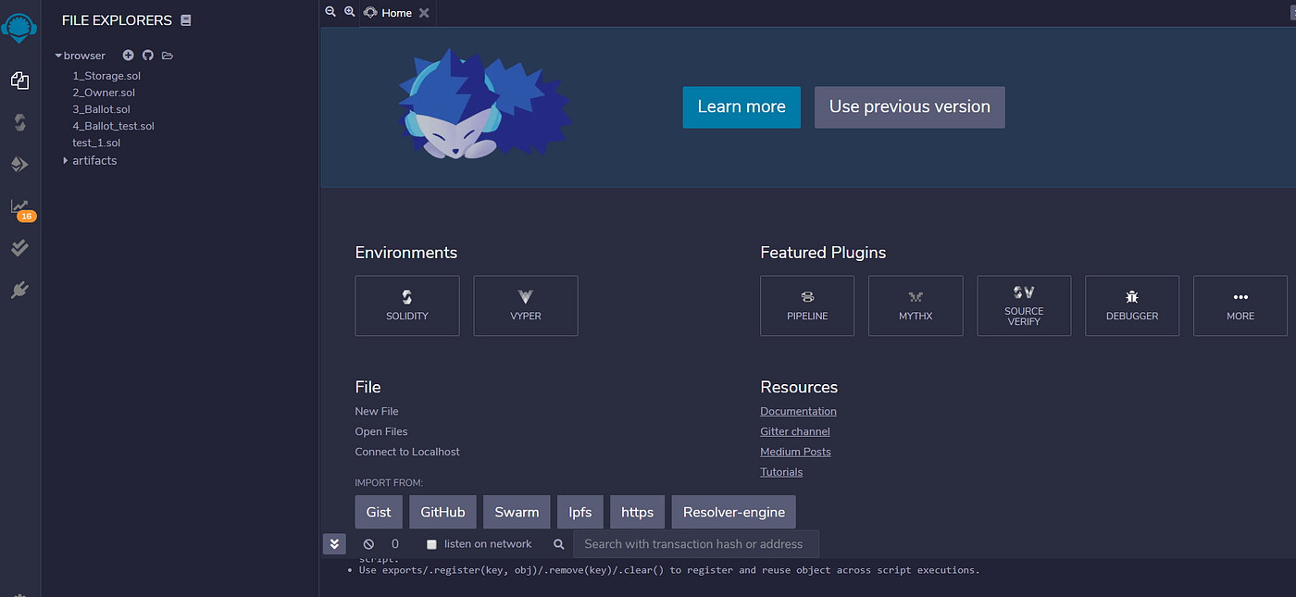This screenshot has width=1296, height=597.
Task: Click the Use previous version button
Action: click(x=909, y=107)
